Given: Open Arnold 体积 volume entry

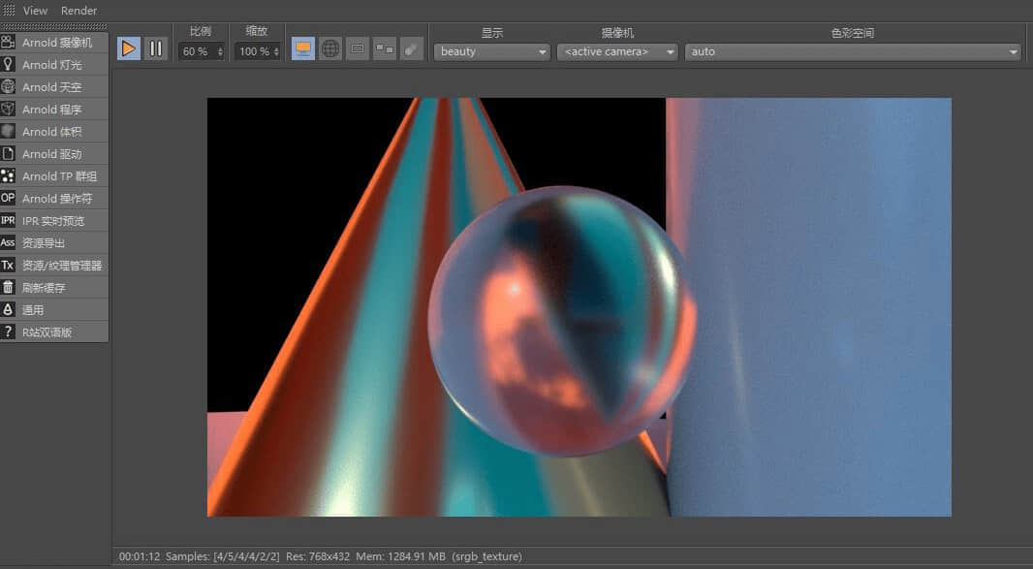Looking at the screenshot, I should click(53, 132).
